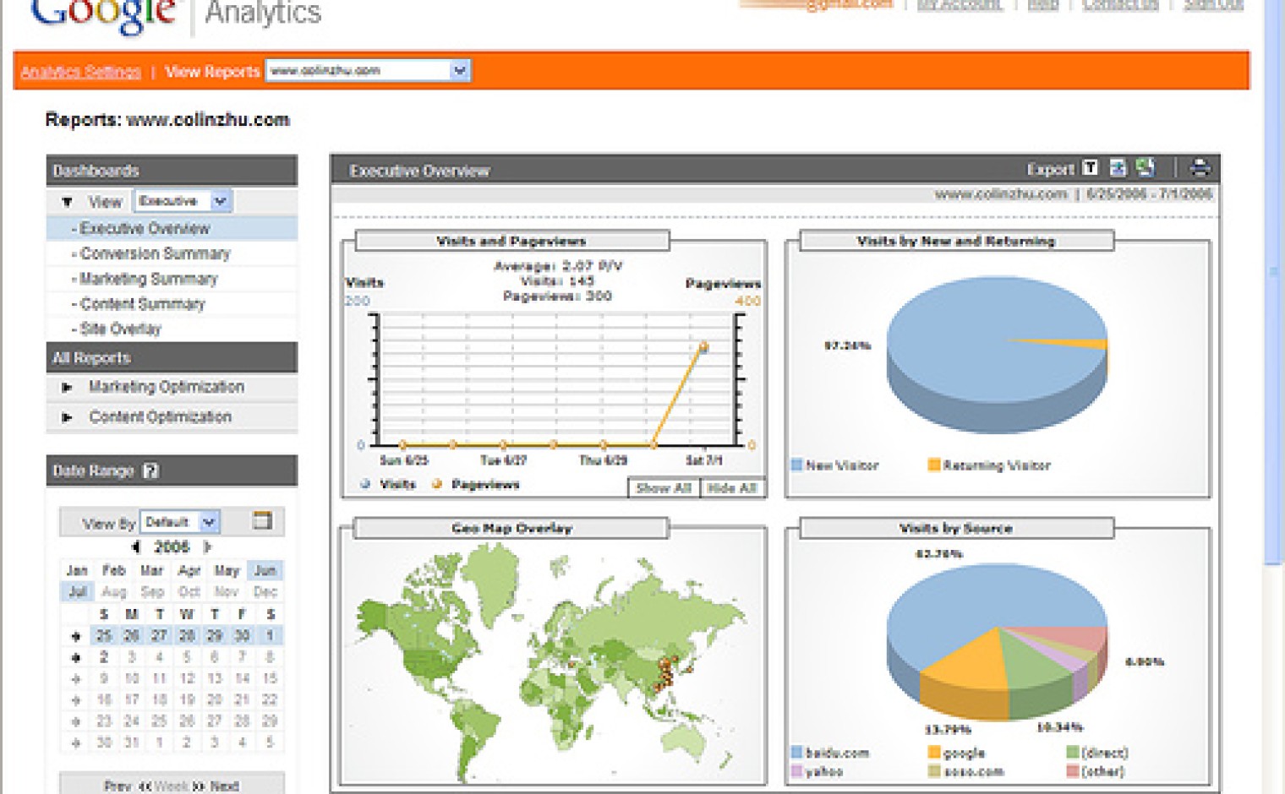The height and width of the screenshot is (794, 1285).
Task: Click the soso.com legend entry
Action: point(965,771)
